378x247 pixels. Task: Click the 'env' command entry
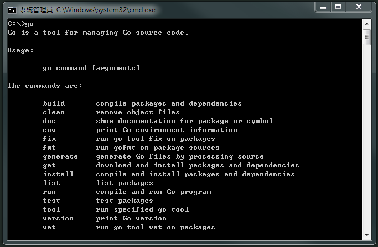49,130
